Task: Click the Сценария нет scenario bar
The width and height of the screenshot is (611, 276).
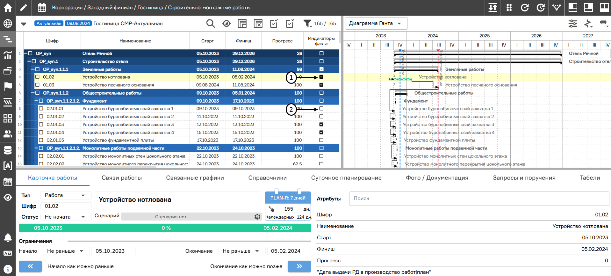Action: click(191, 217)
